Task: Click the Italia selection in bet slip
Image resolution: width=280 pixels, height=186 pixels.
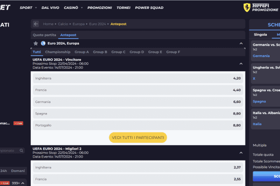Action: [257, 124]
